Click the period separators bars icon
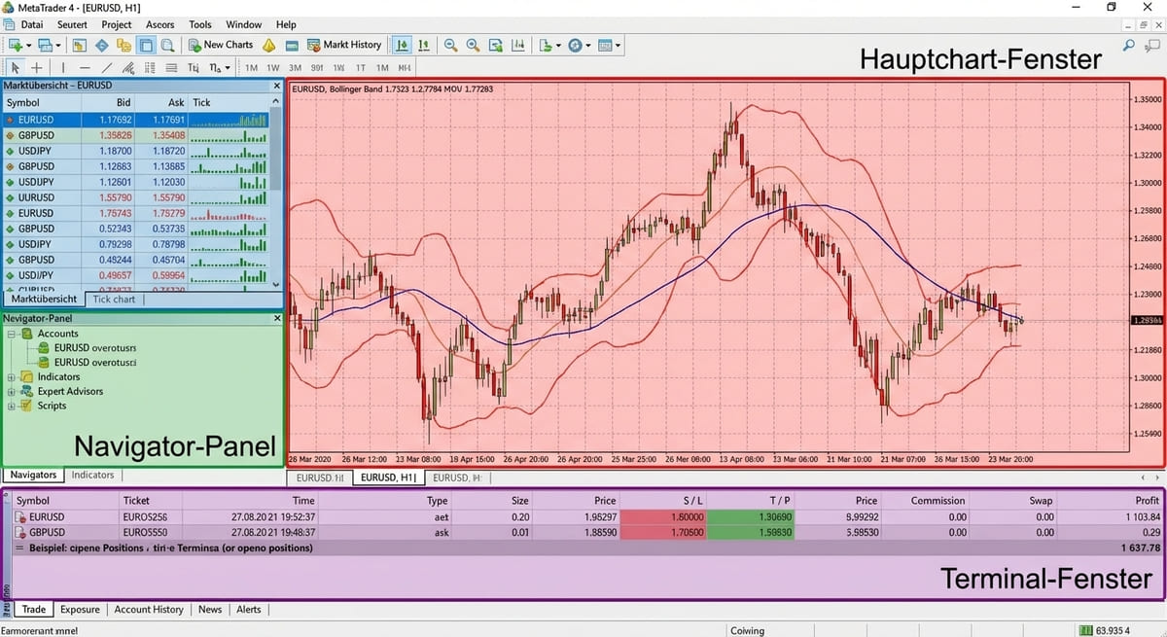The image size is (1167, 637). (x=517, y=45)
